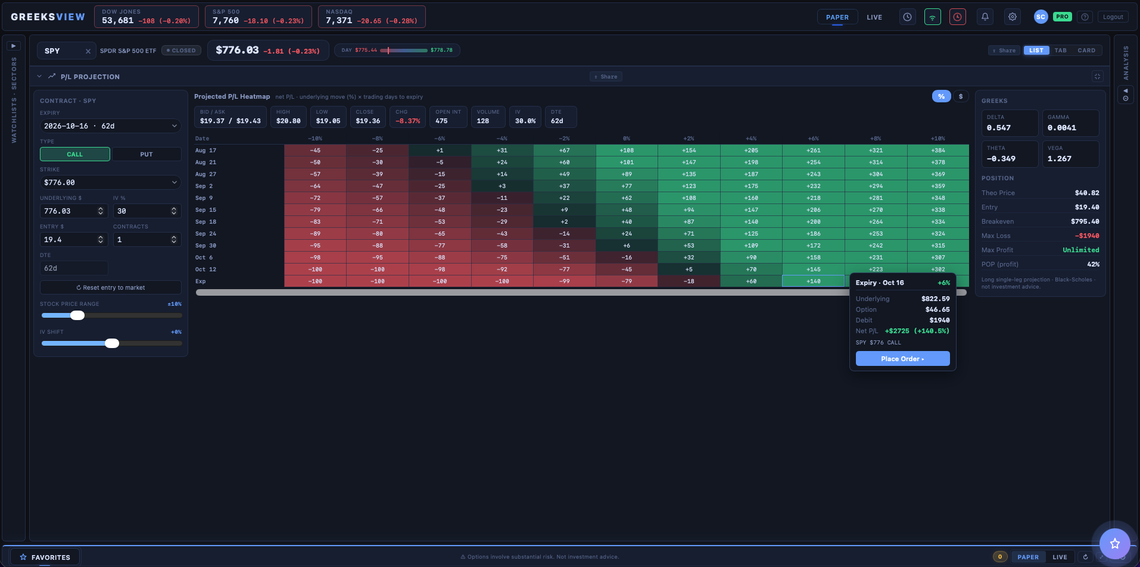Open the Watchlists · Sectors vertical tab
The height and width of the screenshot is (567, 1140).
click(x=14, y=100)
